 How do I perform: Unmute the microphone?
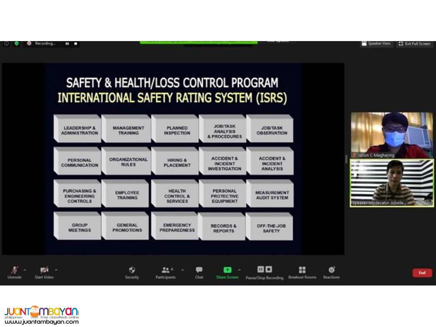15,269
